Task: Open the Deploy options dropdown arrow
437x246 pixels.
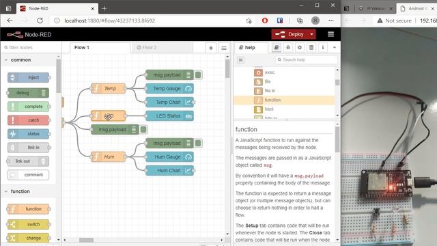Action: click(x=311, y=34)
